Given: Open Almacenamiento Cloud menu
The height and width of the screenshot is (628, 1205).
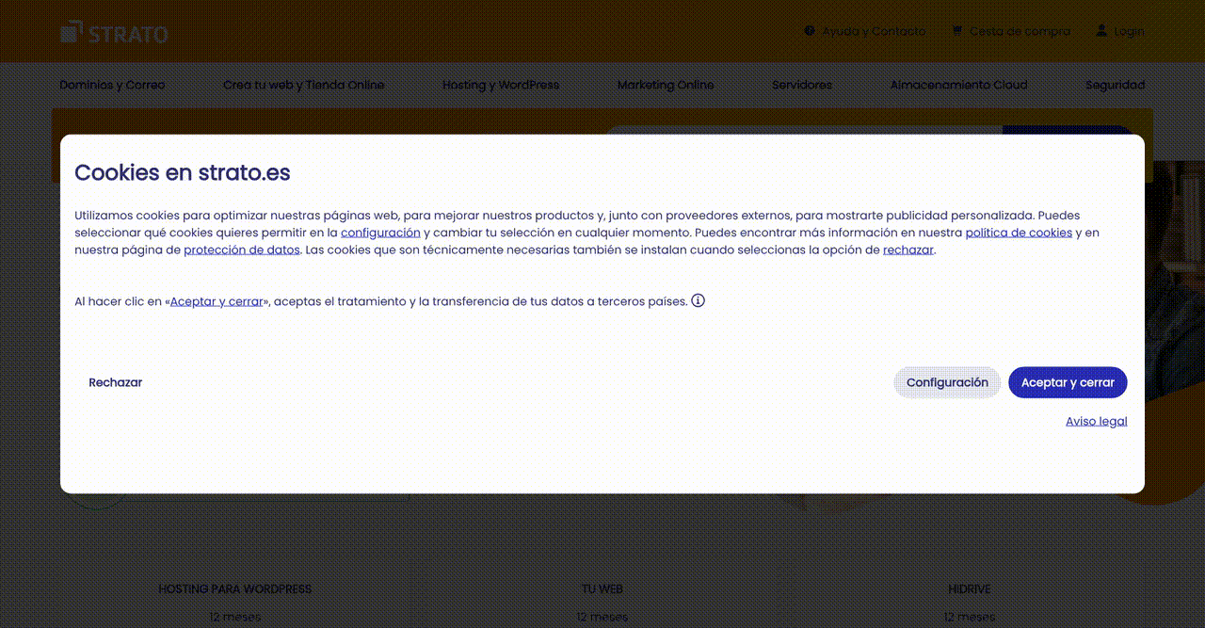Looking at the screenshot, I should [x=958, y=85].
